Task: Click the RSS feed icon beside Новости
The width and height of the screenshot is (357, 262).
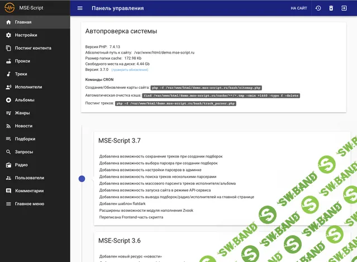Action: (8, 126)
